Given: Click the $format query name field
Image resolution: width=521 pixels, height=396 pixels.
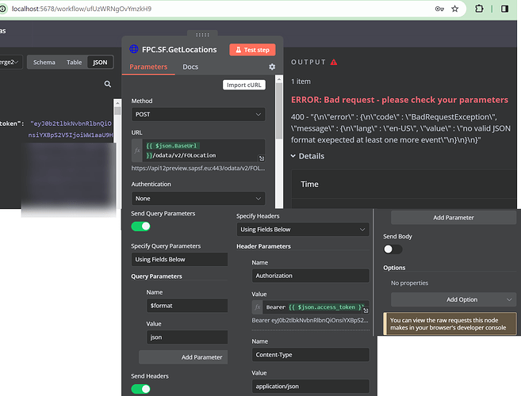Looking at the screenshot, I should pyautogui.click(x=182, y=307).
